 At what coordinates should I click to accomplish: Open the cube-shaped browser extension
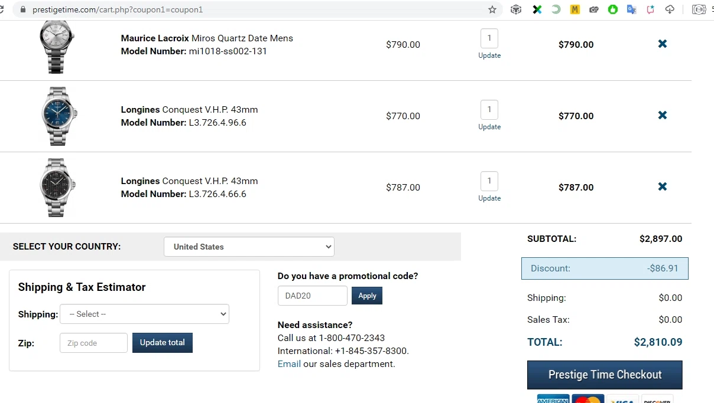(x=516, y=9)
